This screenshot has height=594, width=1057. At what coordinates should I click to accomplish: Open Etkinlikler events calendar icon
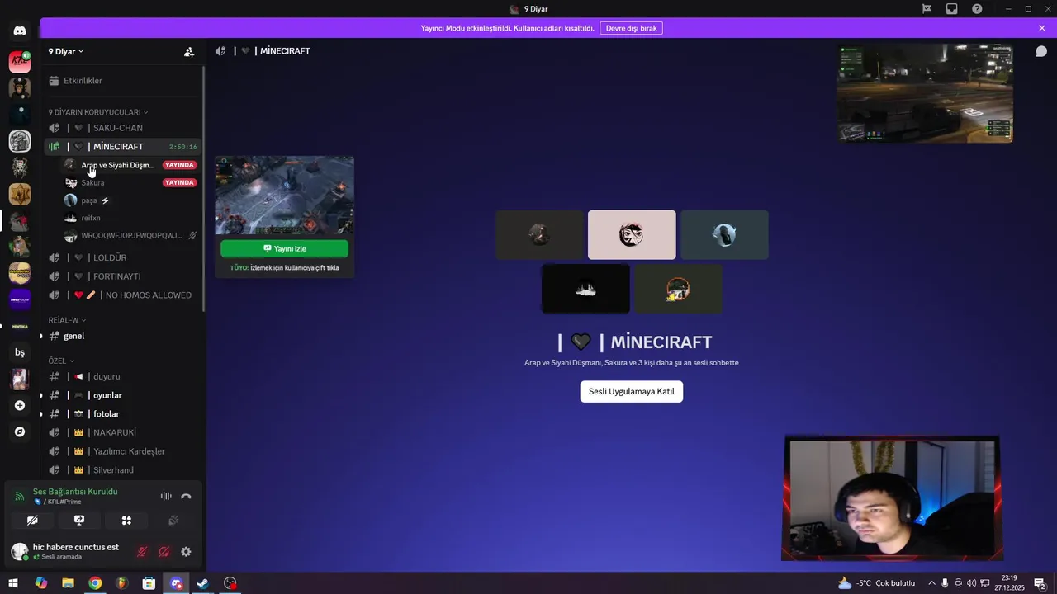pyautogui.click(x=54, y=81)
